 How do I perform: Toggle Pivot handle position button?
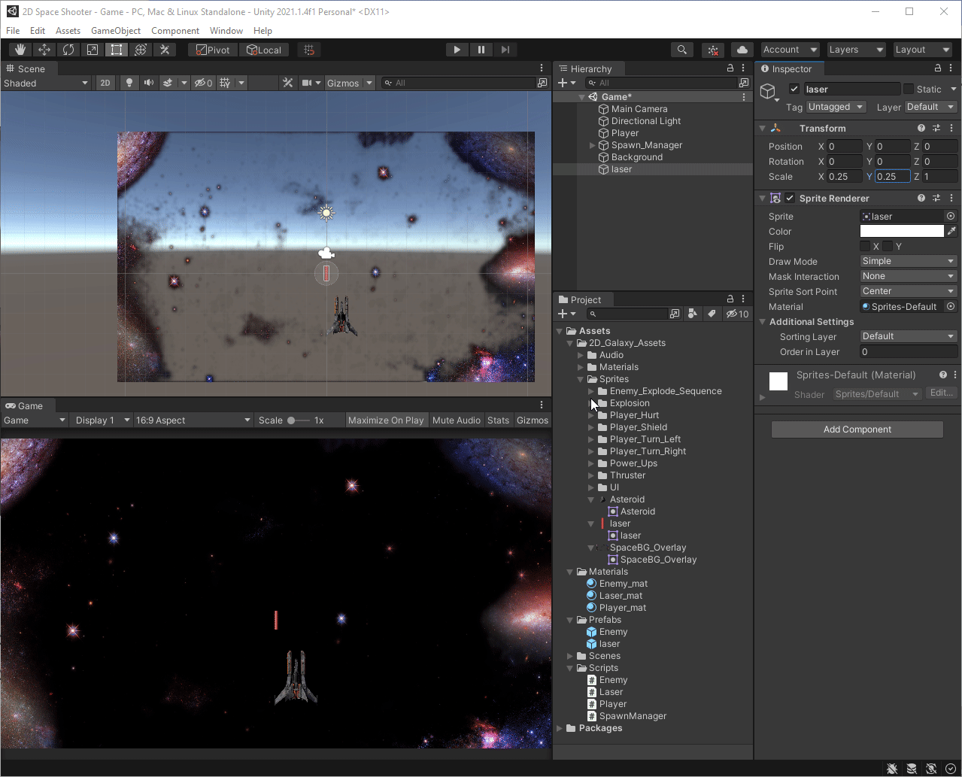point(212,50)
